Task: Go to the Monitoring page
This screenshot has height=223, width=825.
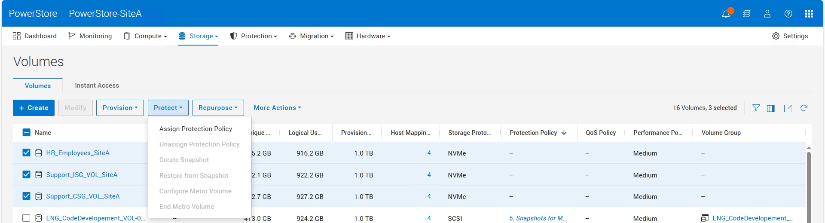Action: [x=90, y=36]
